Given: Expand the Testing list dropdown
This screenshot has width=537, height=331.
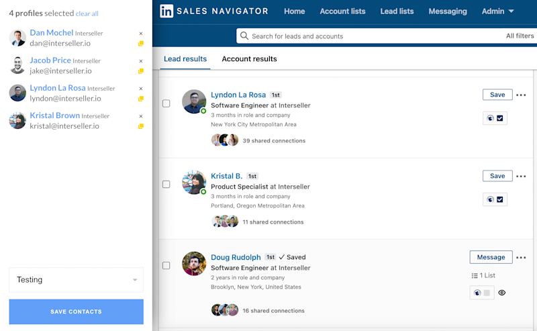Looking at the screenshot, I should click(x=76, y=280).
